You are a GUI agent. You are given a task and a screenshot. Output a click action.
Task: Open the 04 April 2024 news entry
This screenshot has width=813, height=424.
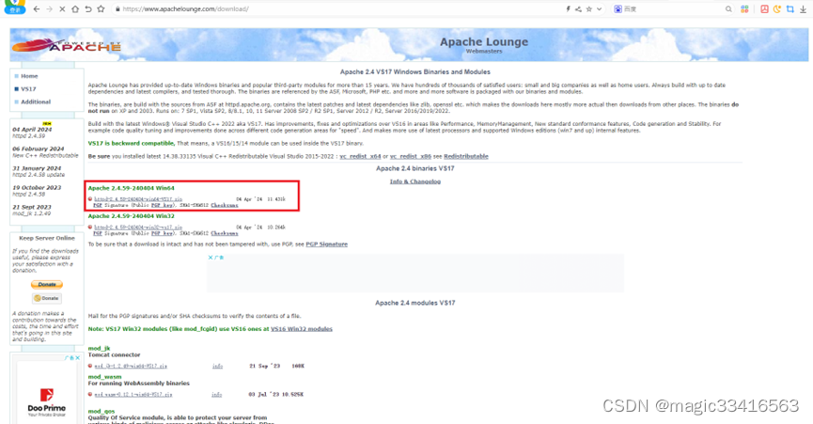click(x=32, y=133)
